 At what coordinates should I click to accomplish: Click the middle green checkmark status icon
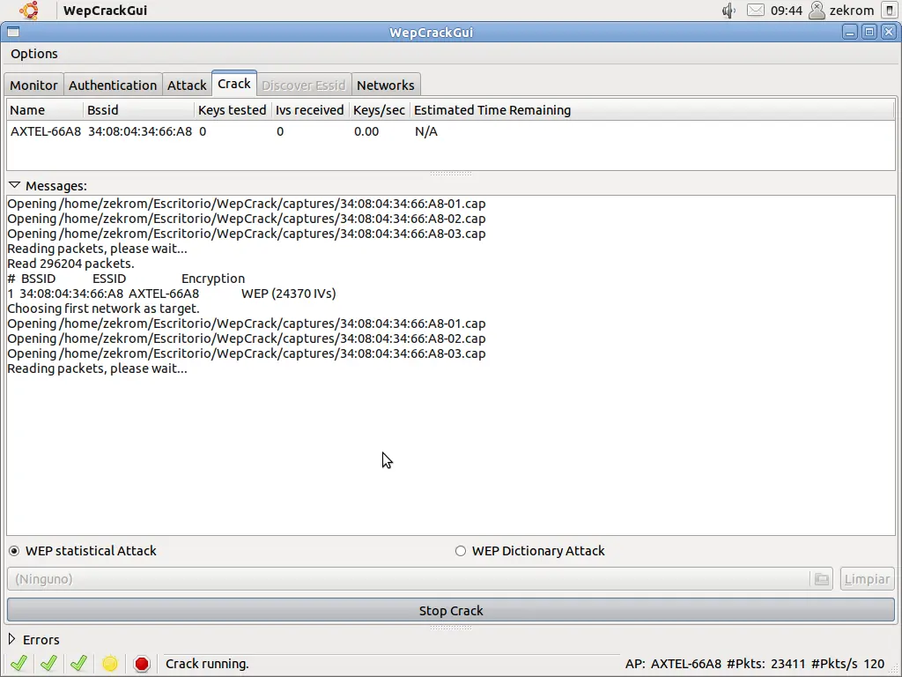49,663
